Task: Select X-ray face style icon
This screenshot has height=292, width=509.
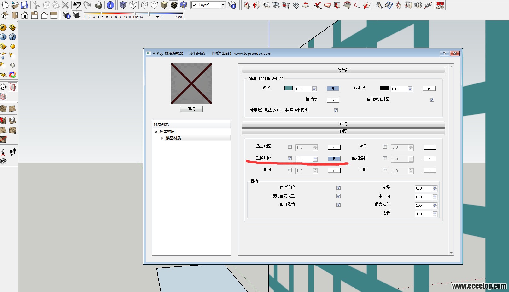Action: 123,5
